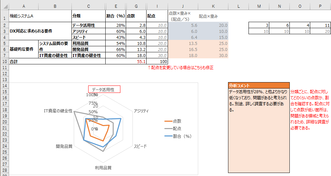The width and height of the screenshot is (331, 176).
Task: Select chart legend entry '割合（%）'
Action: (178, 136)
